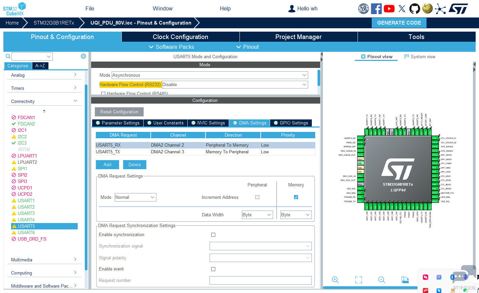Screen dimensions: 479x293
Task: Open the GPIO Settings tab
Action: (291, 123)
